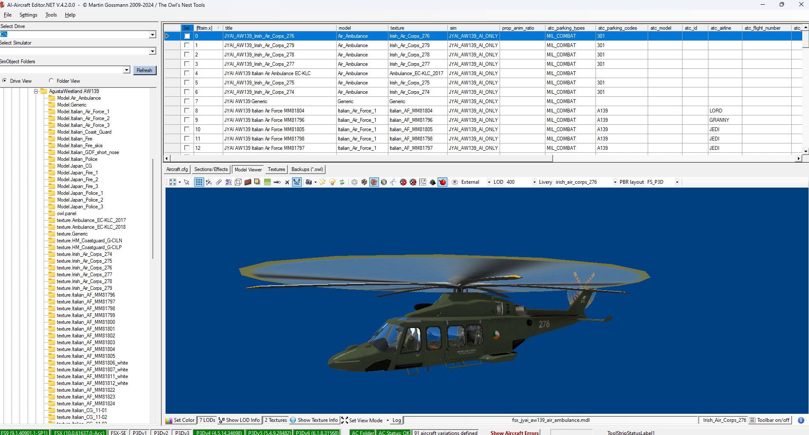Open the Select Simulator dropdown
Screen dimensions: 809x435
point(152,51)
